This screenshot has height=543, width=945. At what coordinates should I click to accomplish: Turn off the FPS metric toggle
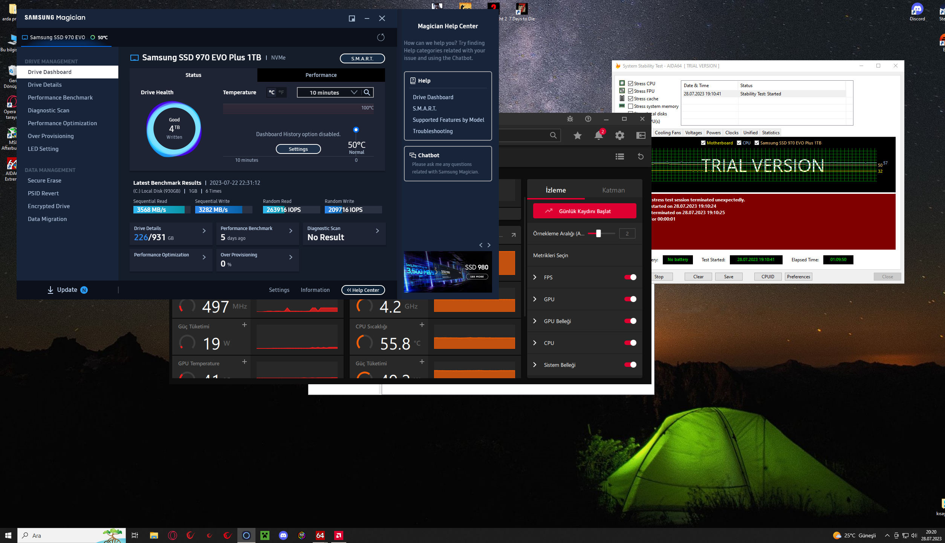pos(630,277)
